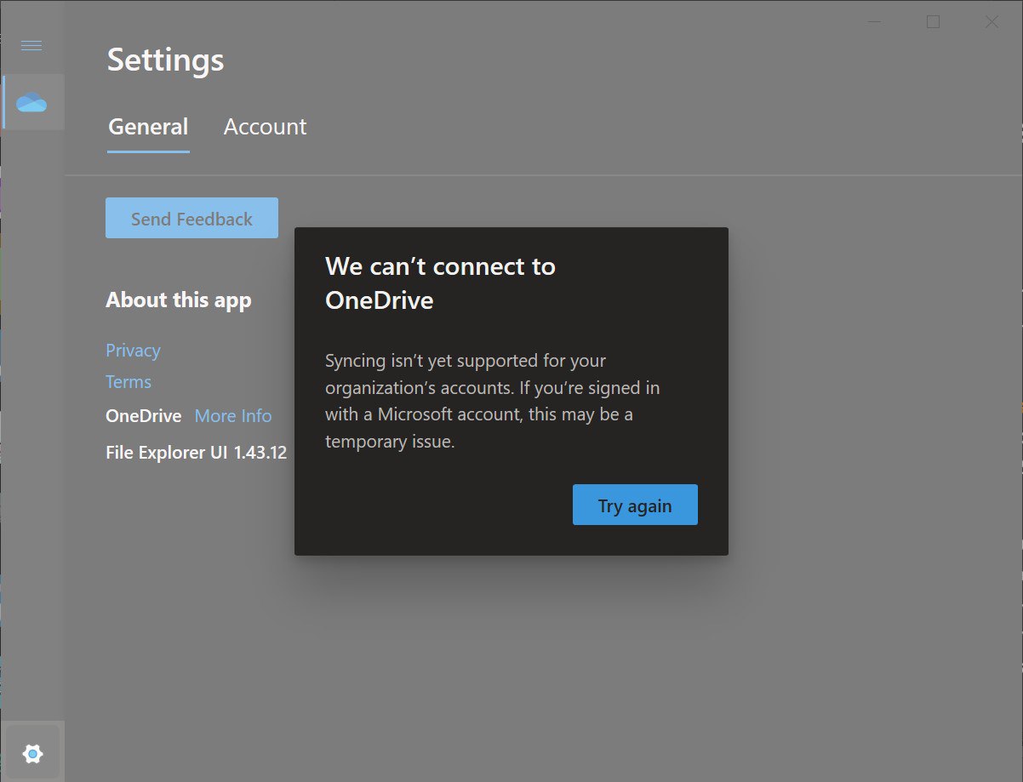Open settings via the gear icon
1023x782 pixels.
pos(32,753)
